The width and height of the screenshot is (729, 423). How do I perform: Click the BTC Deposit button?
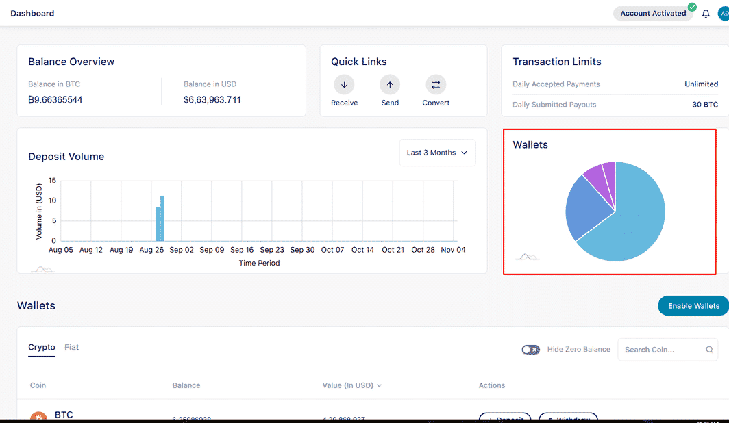(x=504, y=418)
